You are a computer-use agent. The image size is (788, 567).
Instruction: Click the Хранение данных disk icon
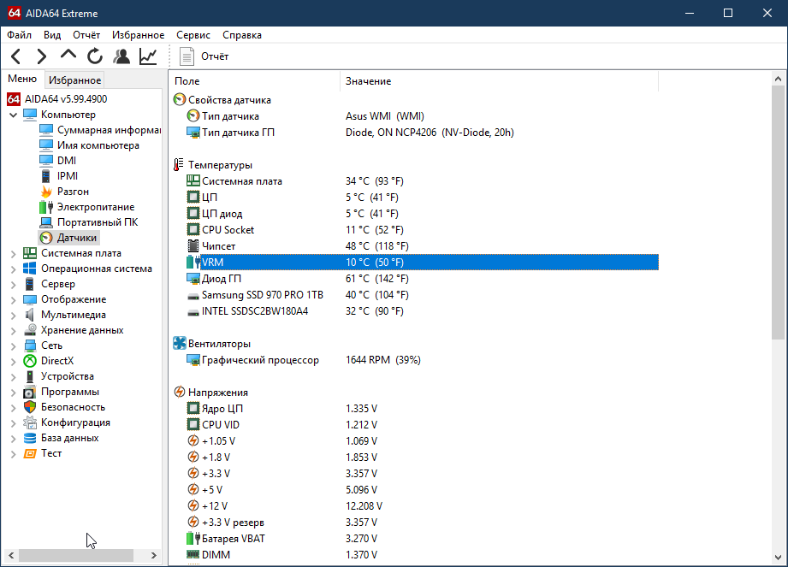click(30, 330)
